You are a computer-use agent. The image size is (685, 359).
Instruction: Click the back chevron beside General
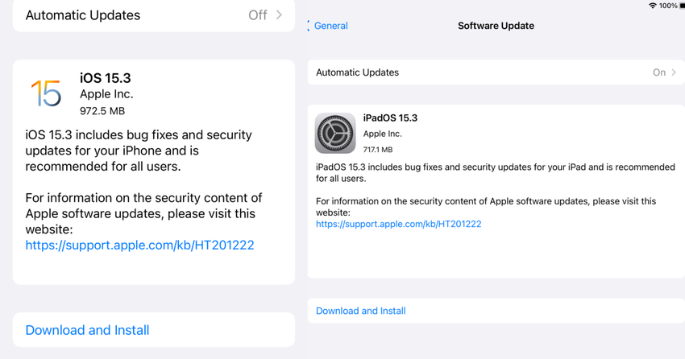(x=309, y=26)
